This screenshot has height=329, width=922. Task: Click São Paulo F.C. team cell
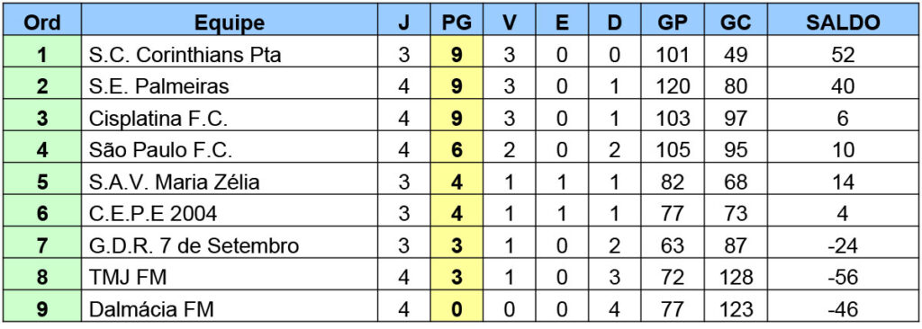click(x=230, y=150)
